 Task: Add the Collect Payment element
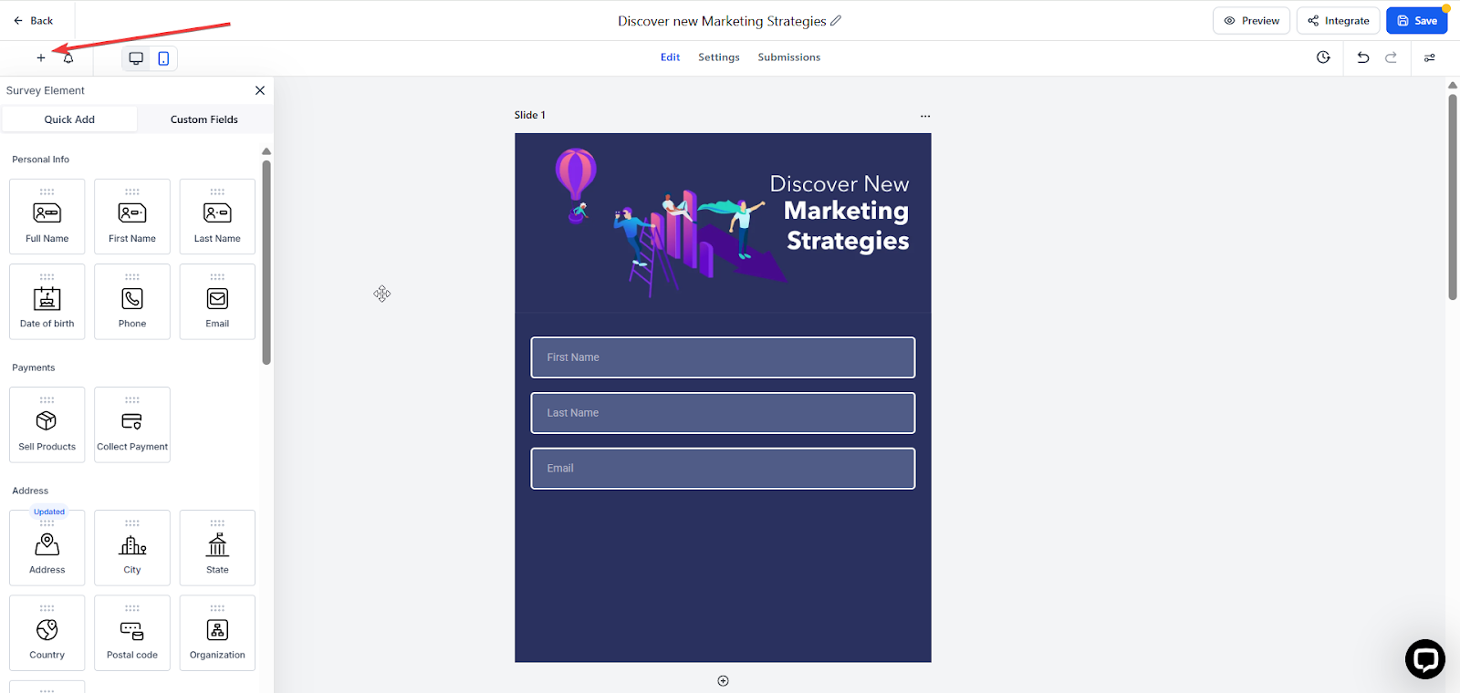point(132,425)
